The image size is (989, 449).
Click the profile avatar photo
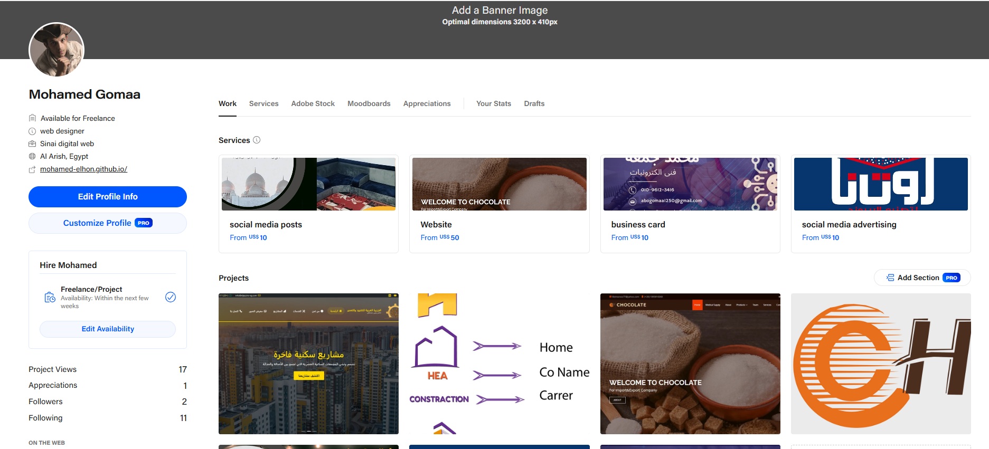point(56,50)
